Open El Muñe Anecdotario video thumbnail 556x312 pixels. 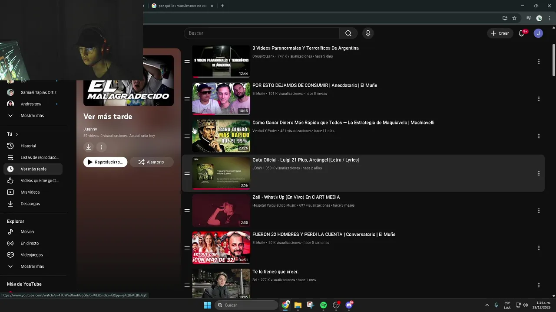221,99
